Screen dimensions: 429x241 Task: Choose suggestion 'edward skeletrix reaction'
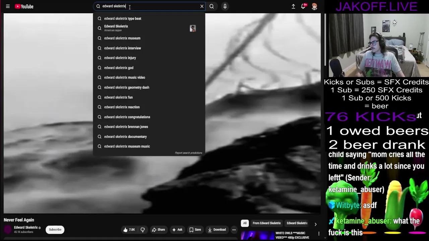(149, 107)
